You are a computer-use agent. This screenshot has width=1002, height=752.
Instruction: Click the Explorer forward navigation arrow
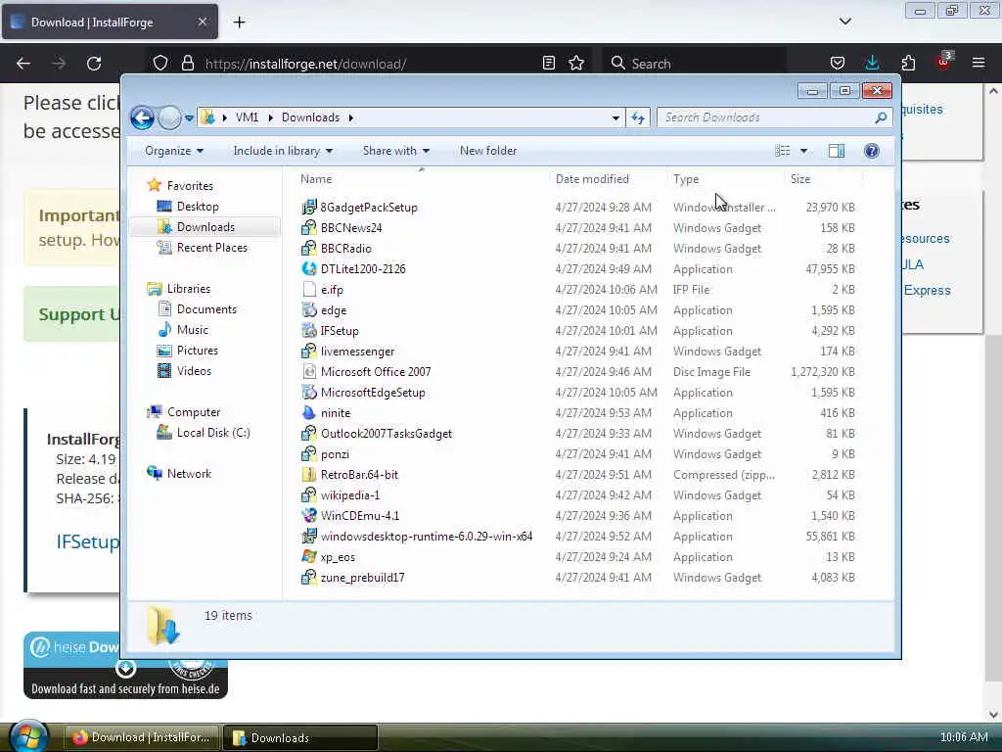pos(169,117)
